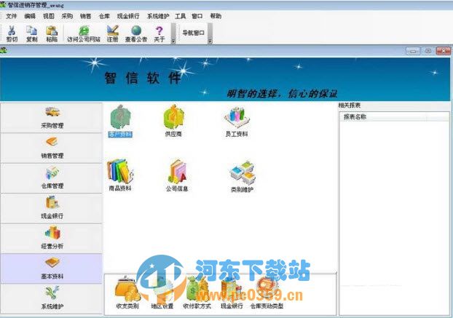Restore the inner navigation window
This screenshot has width=453, height=318.
[x=428, y=51]
